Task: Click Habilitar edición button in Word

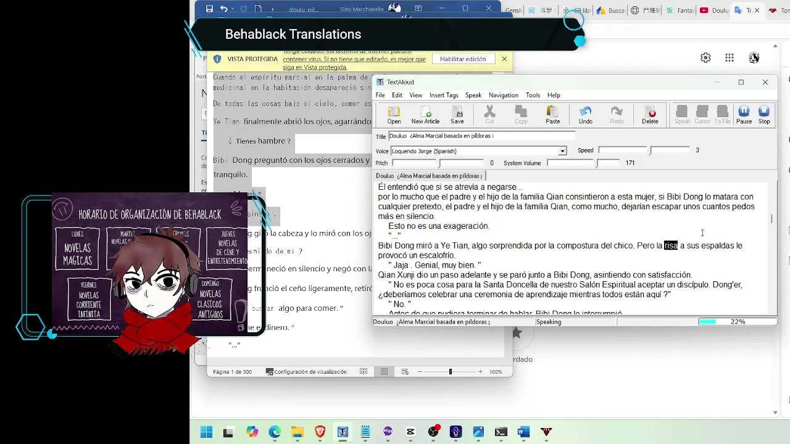Action: pos(463,59)
